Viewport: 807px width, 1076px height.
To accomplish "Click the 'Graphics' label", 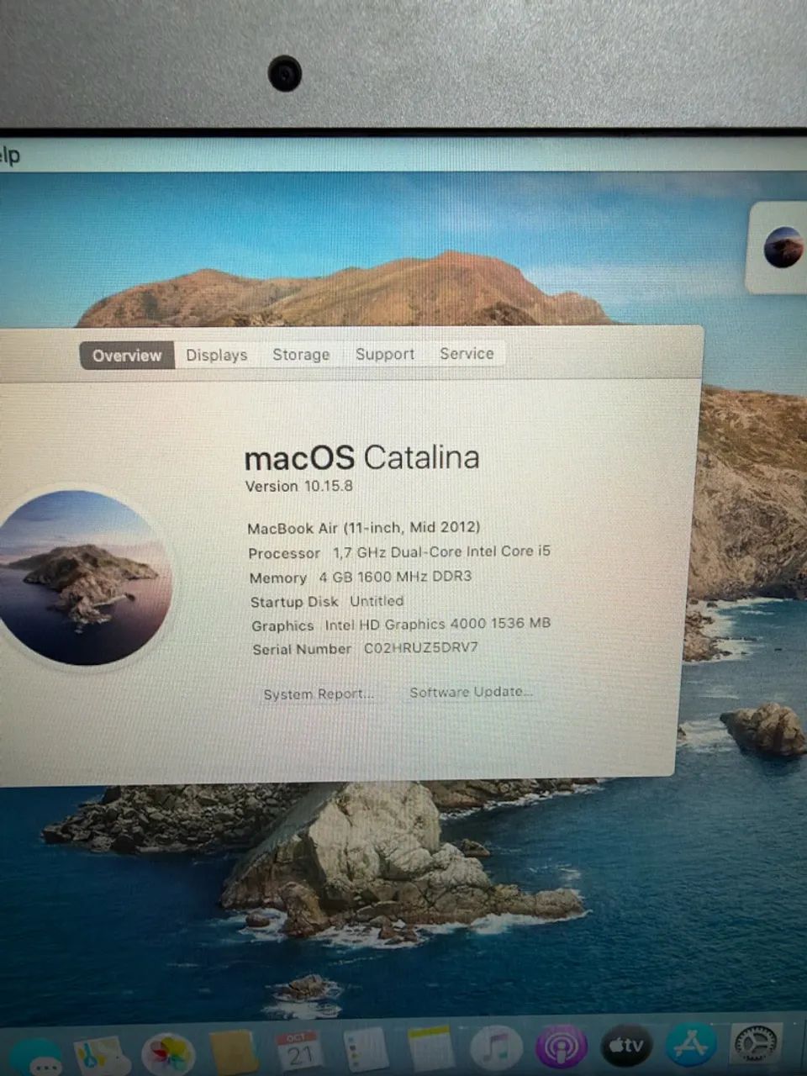I will [282, 626].
